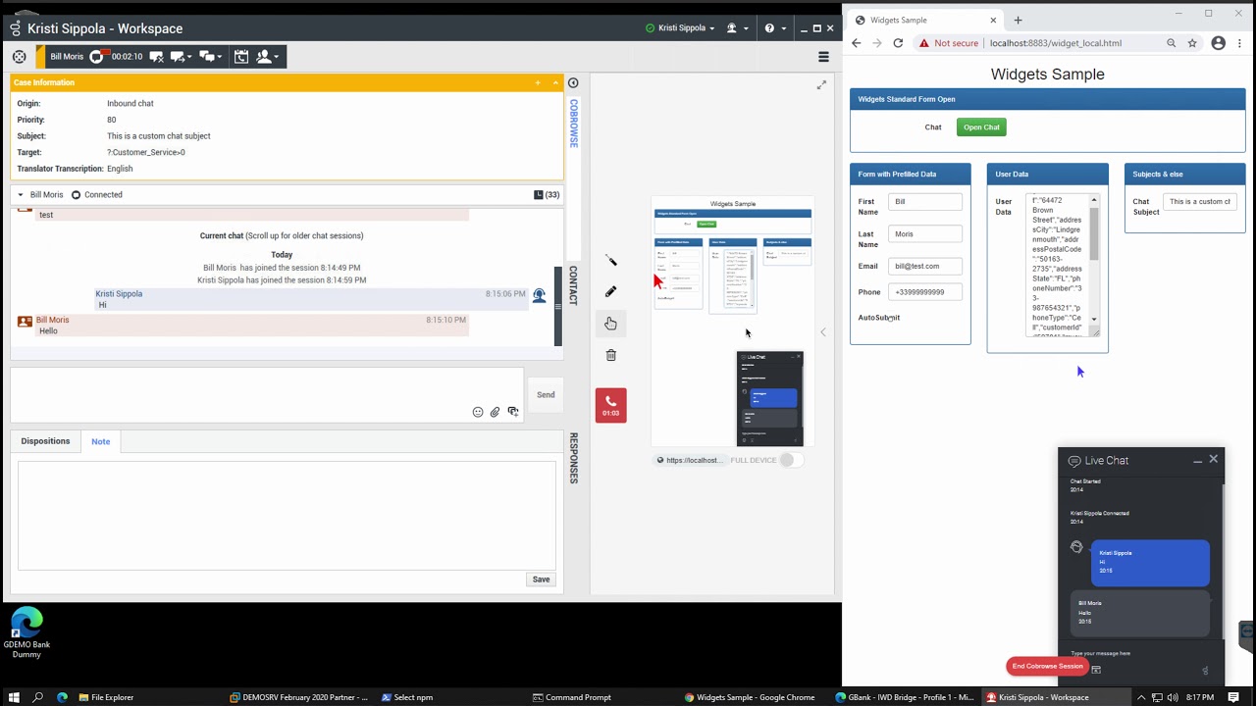The height and width of the screenshot is (706, 1256).
Task: Click the Email field showing bill@test.com
Action: (x=925, y=266)
